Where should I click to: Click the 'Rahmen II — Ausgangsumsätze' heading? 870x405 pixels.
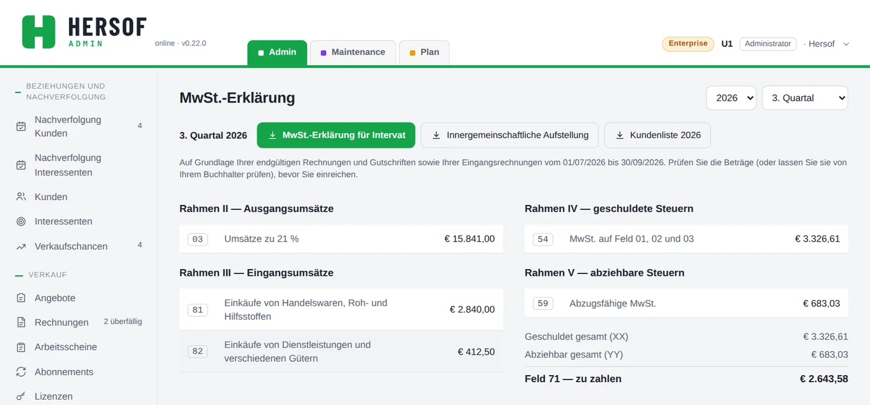coord(257,209)
